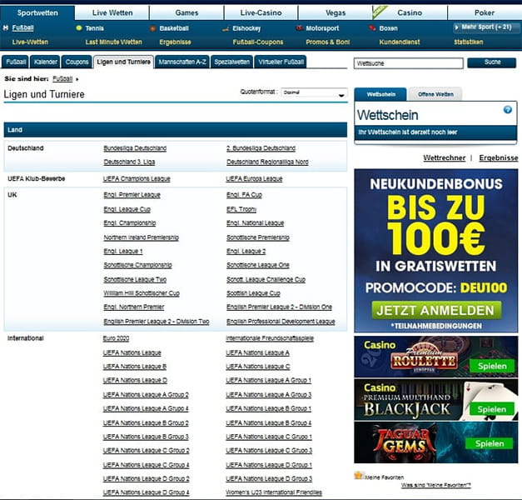
Task: Switch to the Games main tab
Action: [186, 12]
